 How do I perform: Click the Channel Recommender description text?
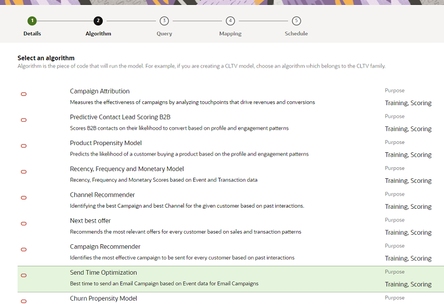coord(186,206)
